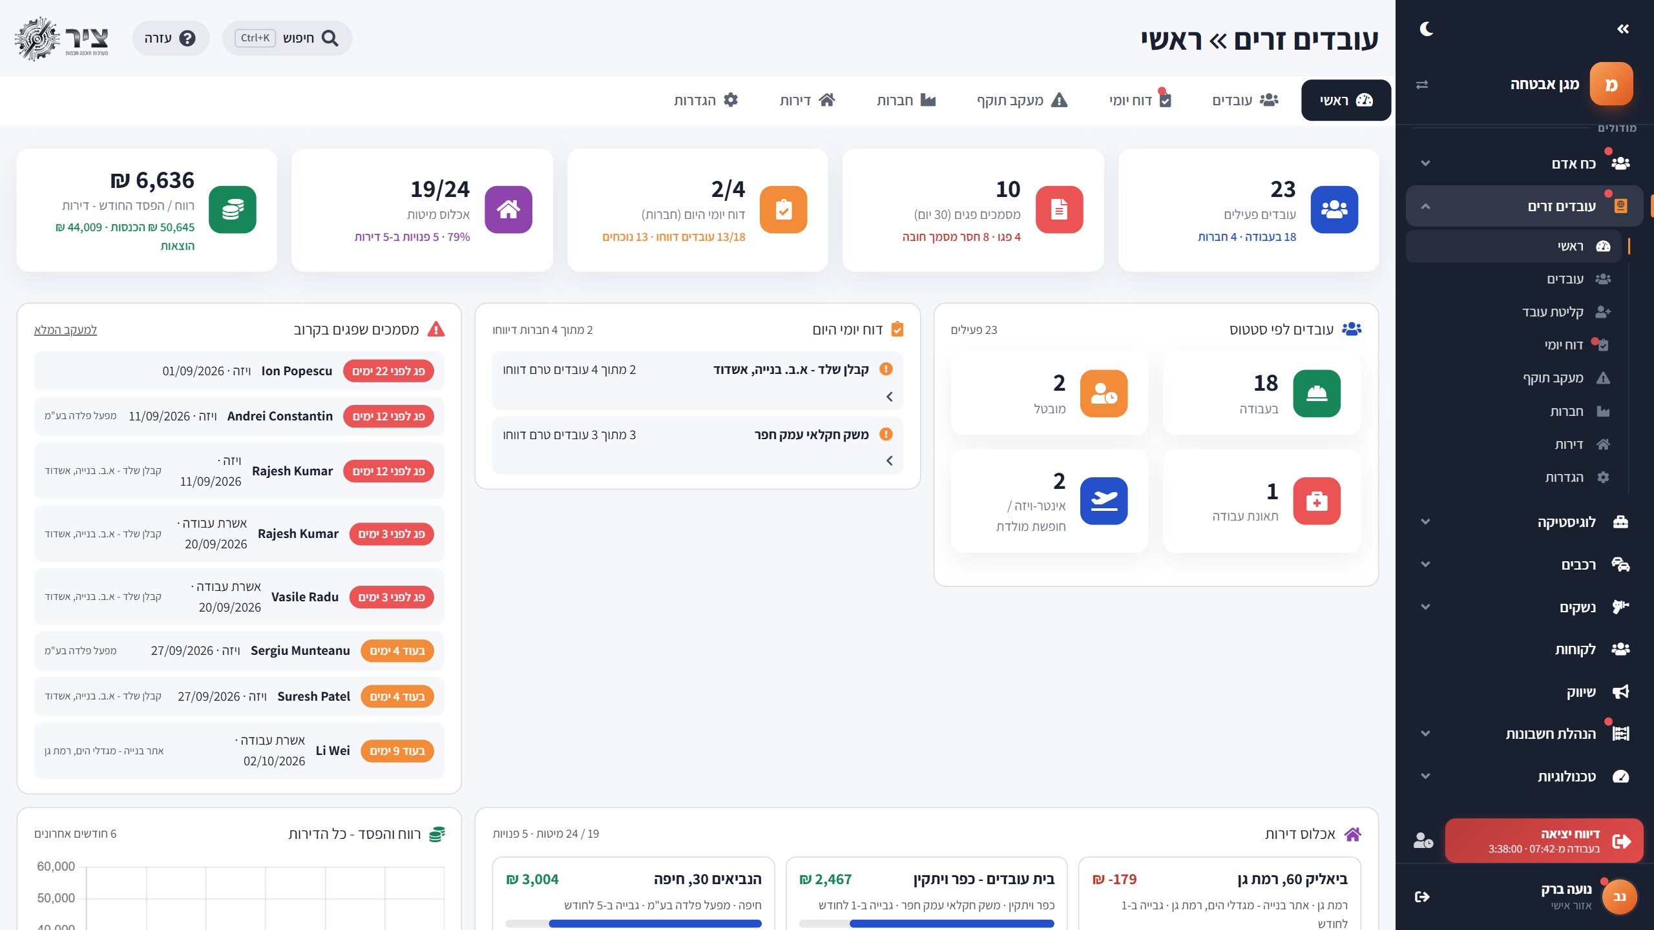The width and height of the screenshot is (1654, 930).
Task: Click the דיווח יציאה clock-out button
Action: tap(1544, 841)
